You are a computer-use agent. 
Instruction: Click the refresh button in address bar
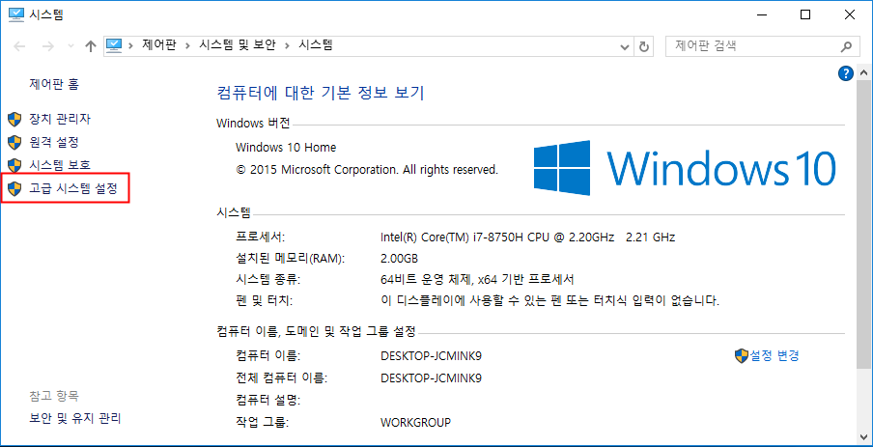click(x=644, y=46)
